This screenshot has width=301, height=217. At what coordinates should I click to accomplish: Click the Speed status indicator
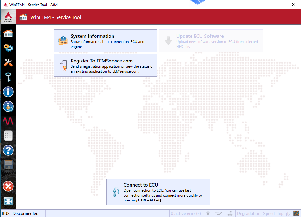click(269, 213)
